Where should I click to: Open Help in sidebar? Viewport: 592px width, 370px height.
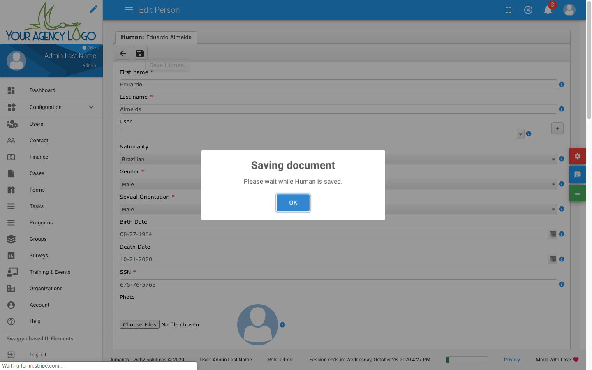point(51,321)
